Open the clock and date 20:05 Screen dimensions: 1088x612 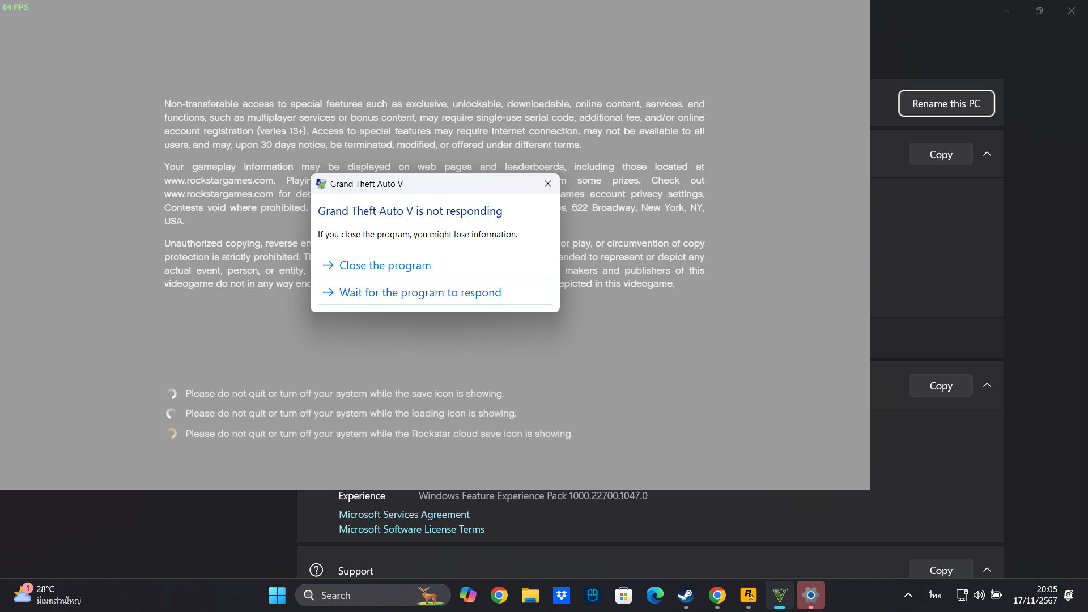point(1035,595)
